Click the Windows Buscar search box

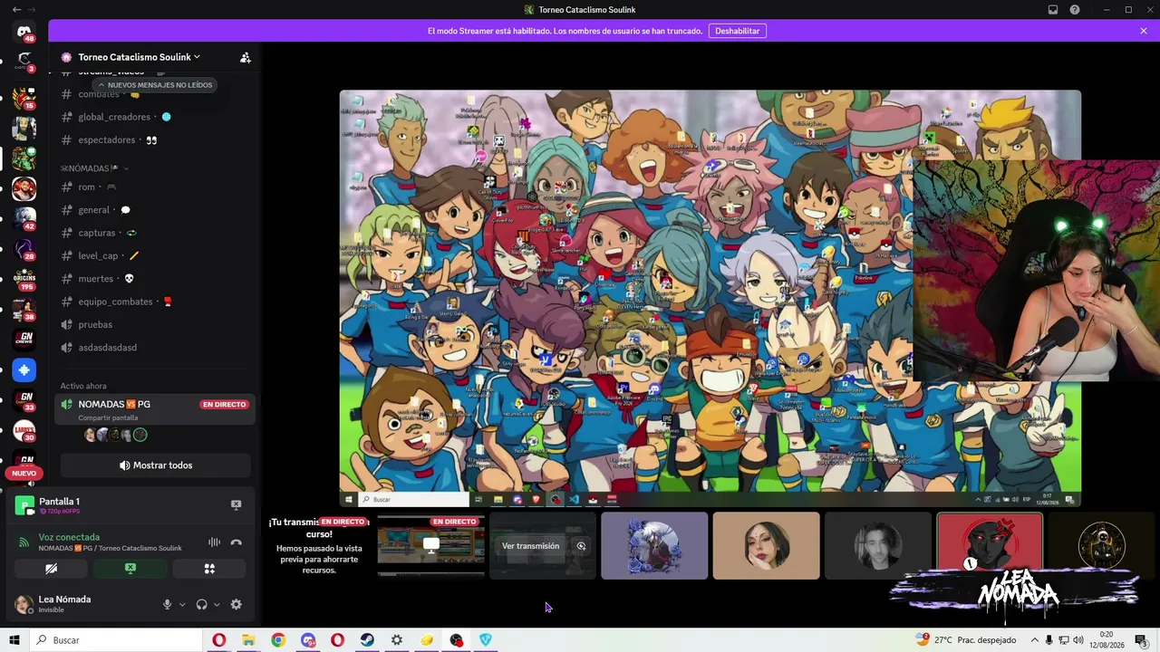coord(115,640)
